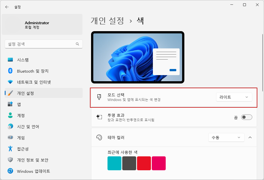264x180 pixels.
Task: Click the 테마 컬러 palette icon
Action: pos(99,137)
